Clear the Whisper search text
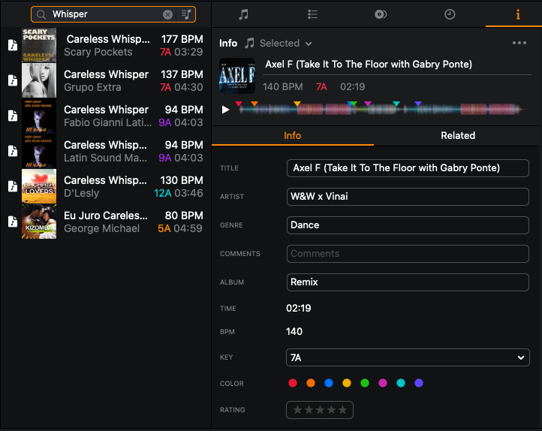This screenshot has height=431, width=542. [167, 14]
